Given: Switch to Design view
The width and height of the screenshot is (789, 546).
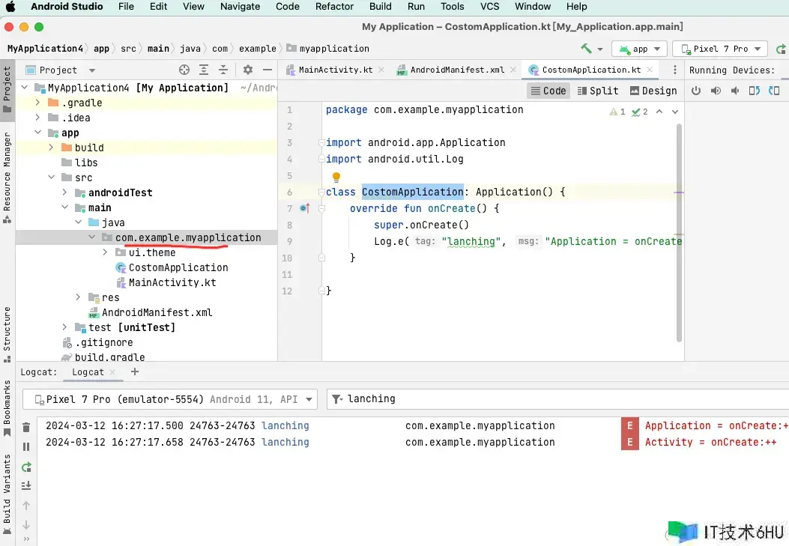Looking at the screenshot, I should (653, 91).
